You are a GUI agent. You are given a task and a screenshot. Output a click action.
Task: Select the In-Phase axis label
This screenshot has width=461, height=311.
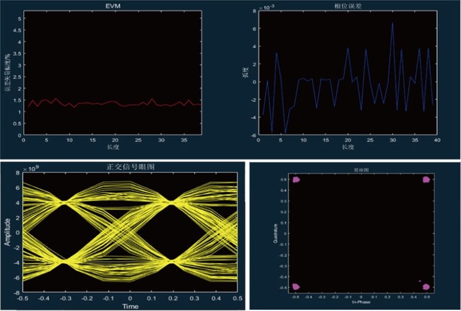(x=360, y=301)
